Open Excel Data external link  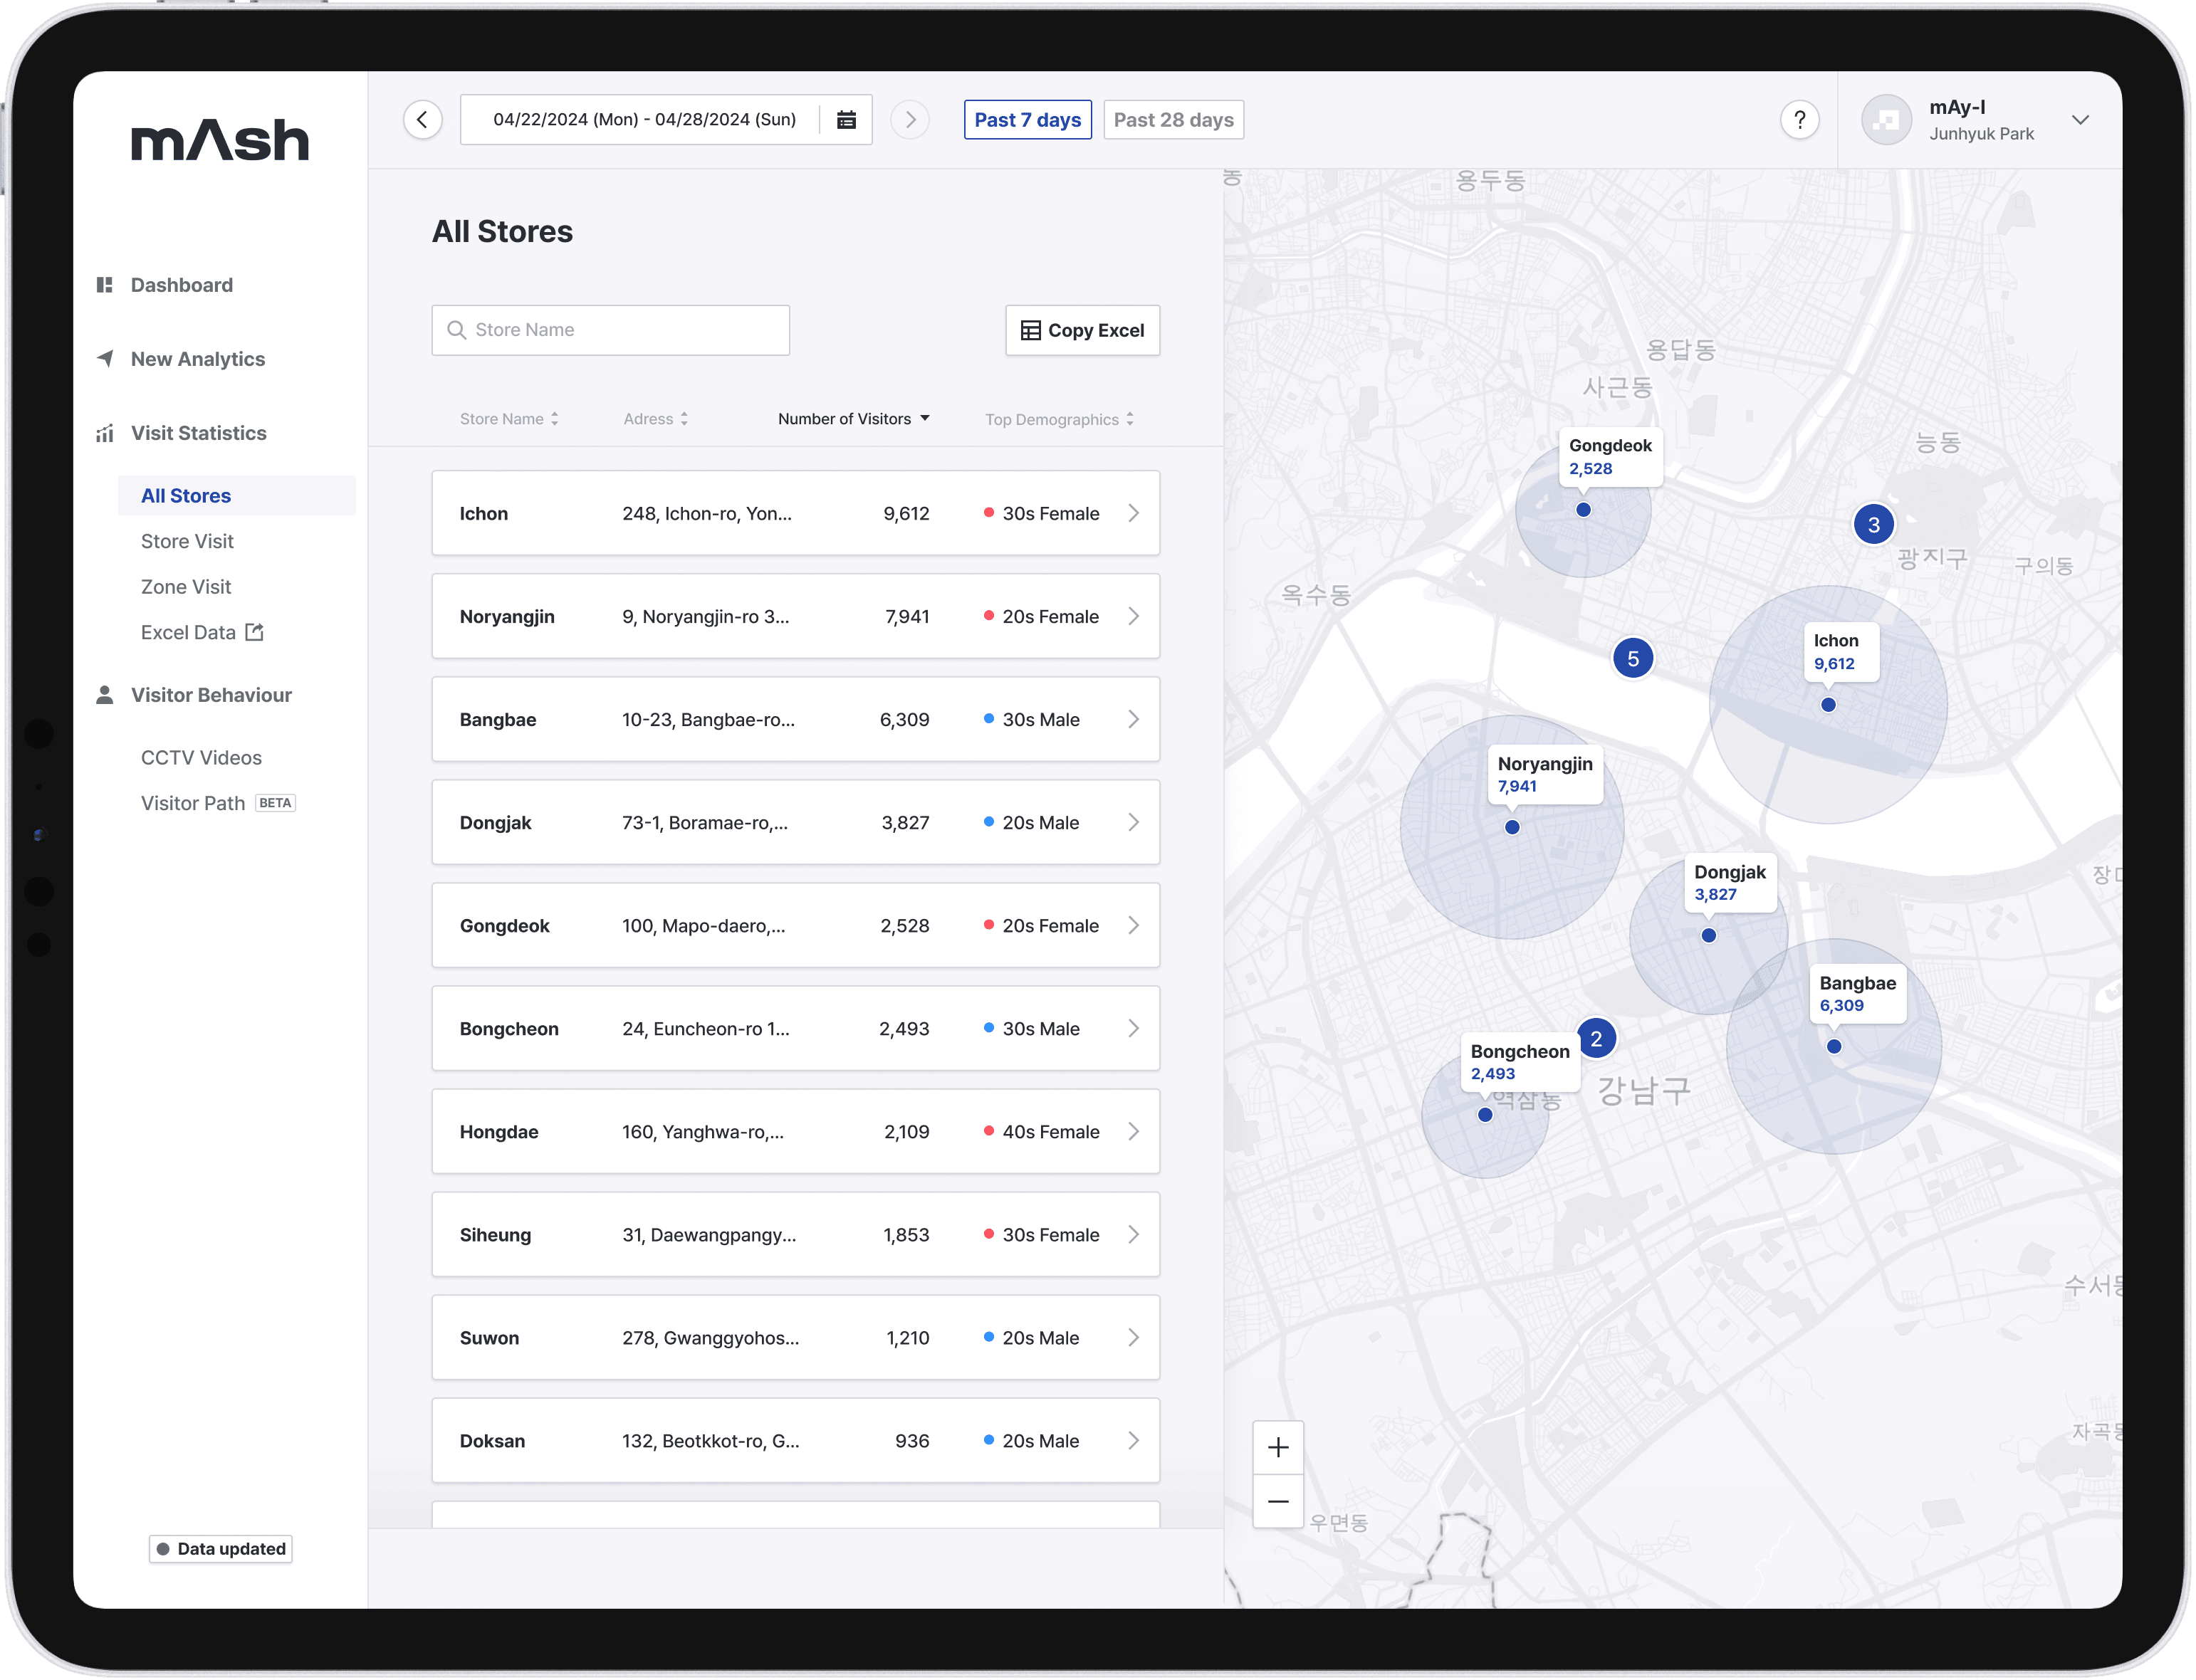point(202,632)
